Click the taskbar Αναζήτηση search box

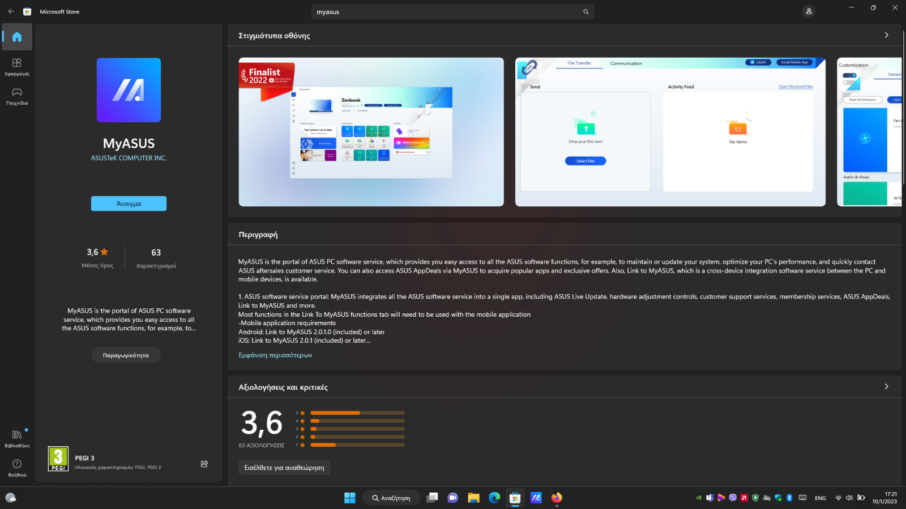391,498
